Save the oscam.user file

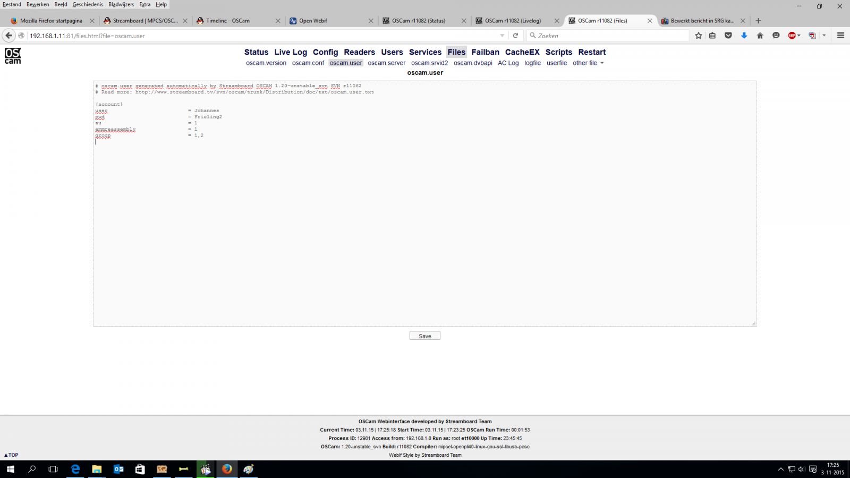coord(425,336)
